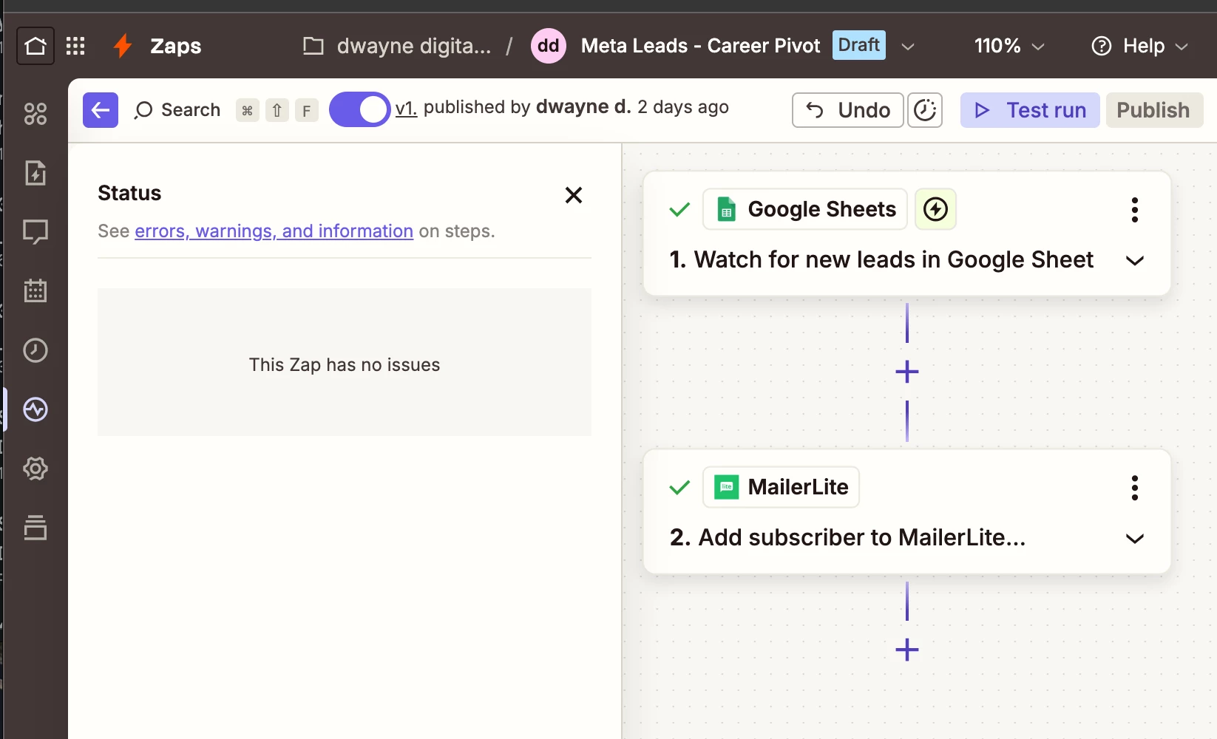The width and height of the screenshot is (1217, 739).
Task: Click the Google Sheets app label
Action: (805, 209)
